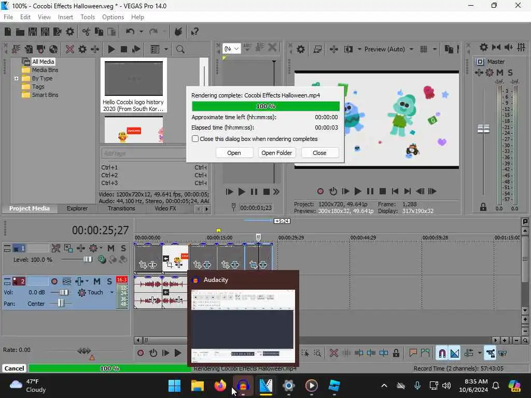Toggle snapping magnet on timeline toolbar
Viewport: 531px width, 398px height.
click(442, 353)
